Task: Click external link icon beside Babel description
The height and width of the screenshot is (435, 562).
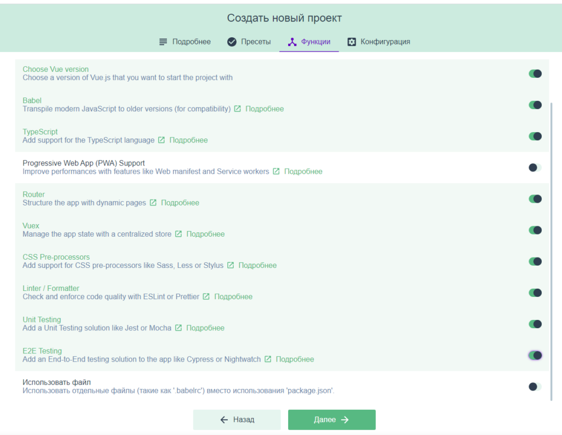Action: (x=237, y=108)
